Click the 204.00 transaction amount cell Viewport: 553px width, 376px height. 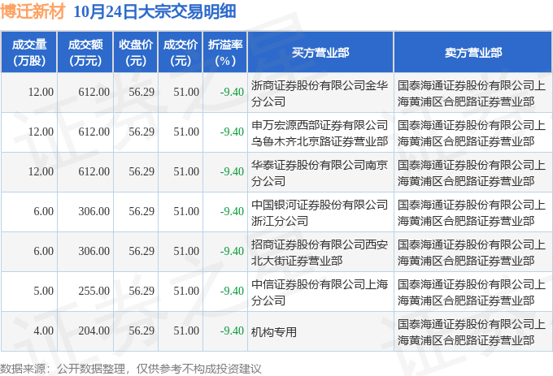85,331
